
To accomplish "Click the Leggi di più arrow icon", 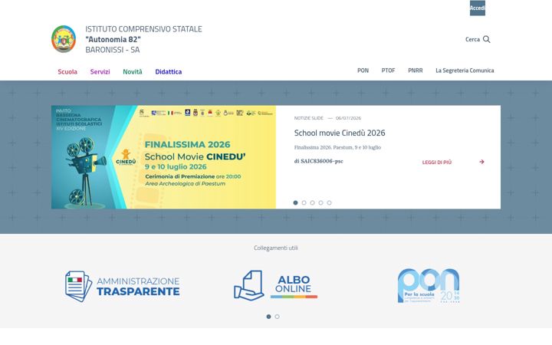I will [x=481, y=162].
